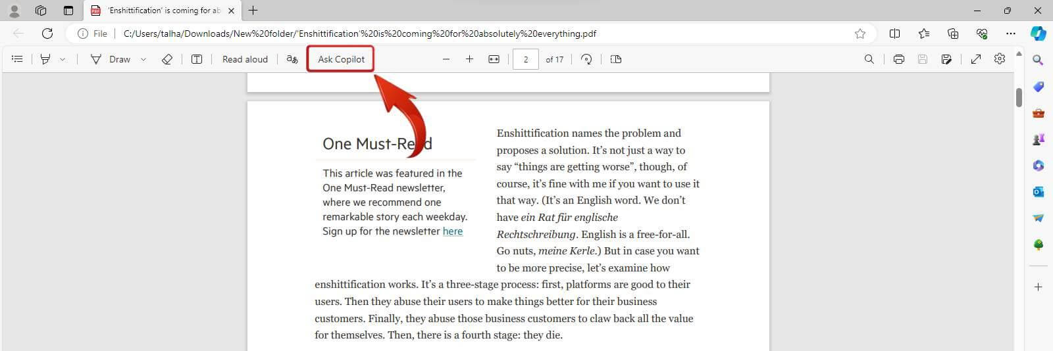Start Read aloud
Viewport: 1053px width, 351px height.
point(245,59)
